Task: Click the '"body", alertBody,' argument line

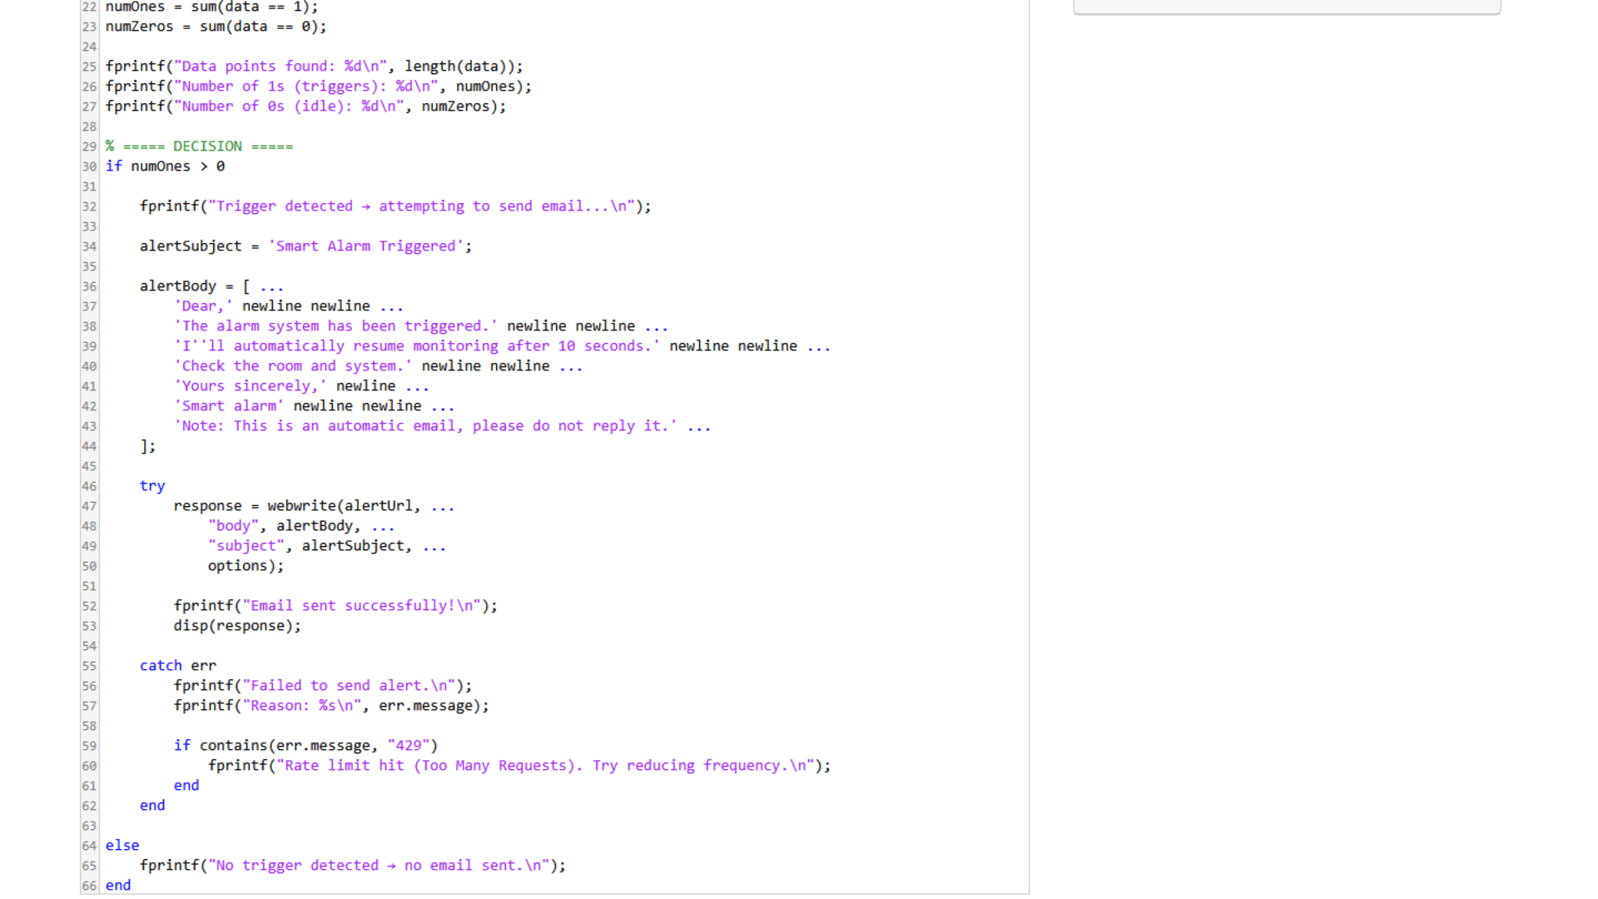Action: tap(301, 526)
